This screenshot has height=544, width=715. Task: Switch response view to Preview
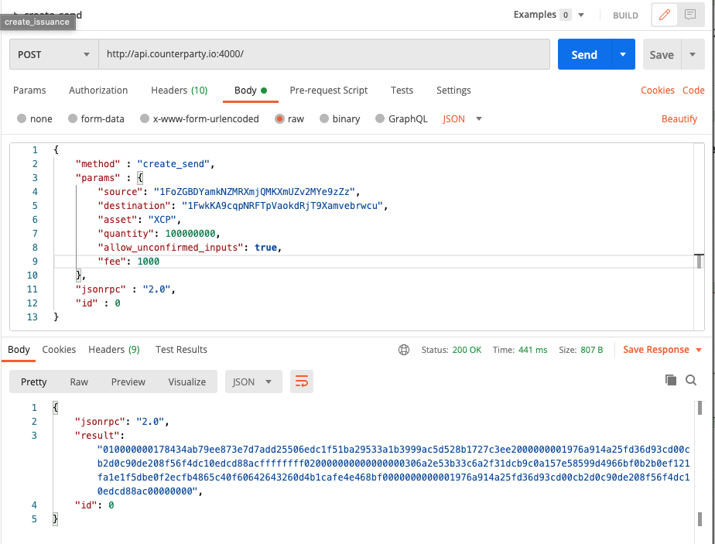128,381
